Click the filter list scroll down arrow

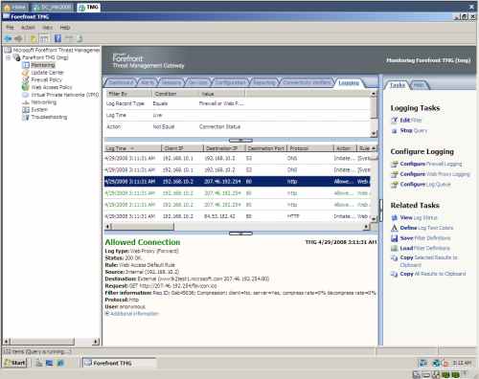pyautogui.click(x=374, y=134)
